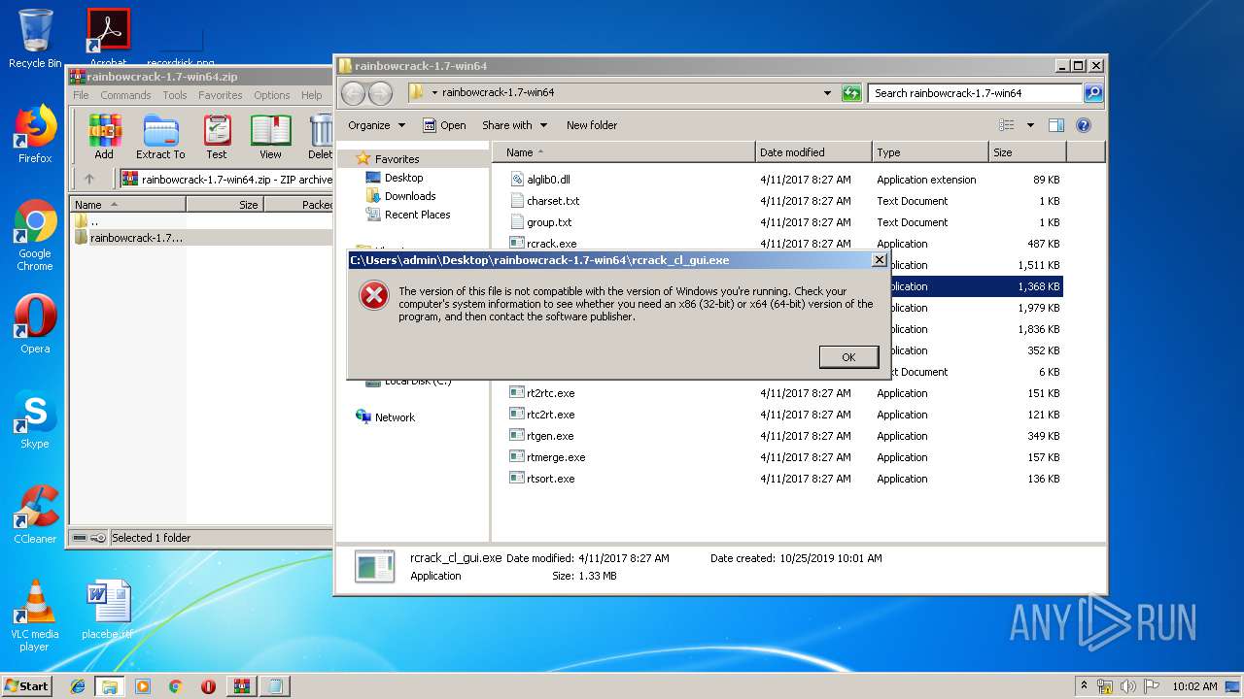This screenshot has width=1244, height=699.
Task: Click the Delete icon in WinRAR
Action: click(x=321, y=136)
